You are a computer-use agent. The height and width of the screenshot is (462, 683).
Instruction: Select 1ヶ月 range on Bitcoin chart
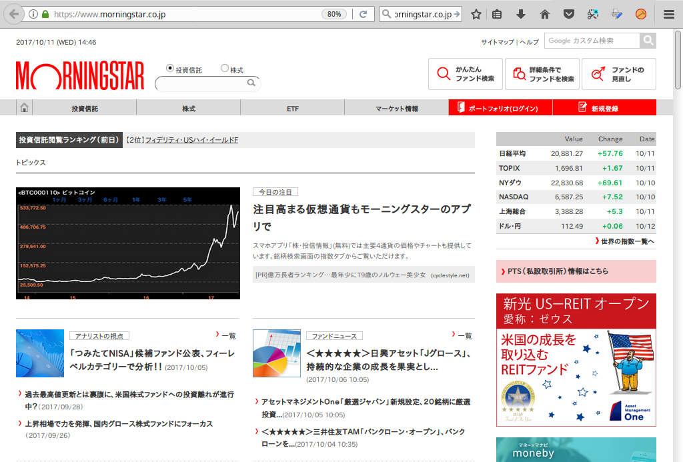pos(59,200)
